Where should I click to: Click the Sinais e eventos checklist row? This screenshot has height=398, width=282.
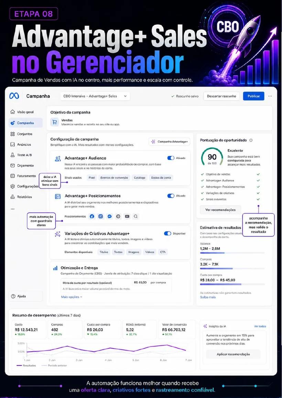pos(230,199)
